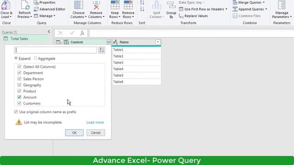Select the Table2 cell

click(x=136, y=56)
